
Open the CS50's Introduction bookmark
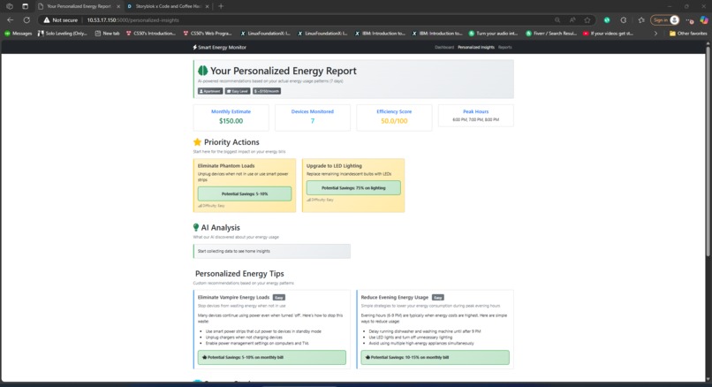tap(151, 34)
